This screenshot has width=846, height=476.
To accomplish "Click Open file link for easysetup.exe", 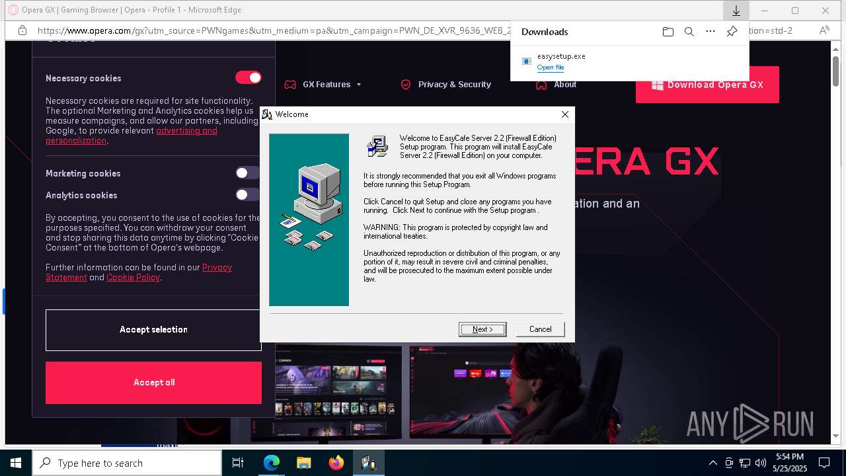I will [x=550, y=67].
